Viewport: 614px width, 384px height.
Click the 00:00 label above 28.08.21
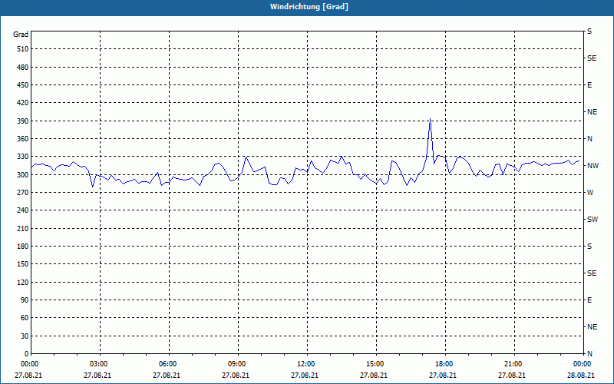click(583, 364)
